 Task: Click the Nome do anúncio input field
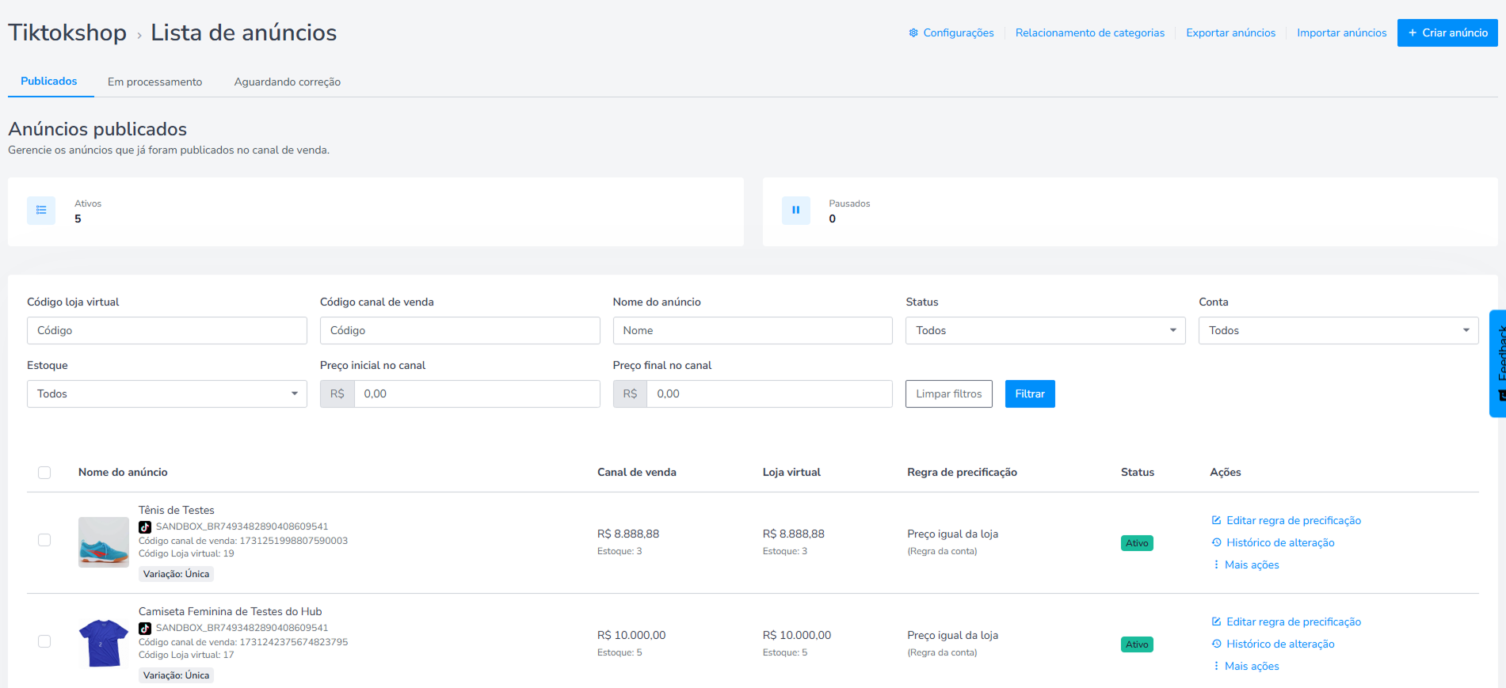coord(753,330)
